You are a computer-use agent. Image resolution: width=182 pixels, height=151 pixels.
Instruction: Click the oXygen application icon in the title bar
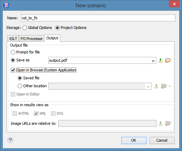pos(6,5)
